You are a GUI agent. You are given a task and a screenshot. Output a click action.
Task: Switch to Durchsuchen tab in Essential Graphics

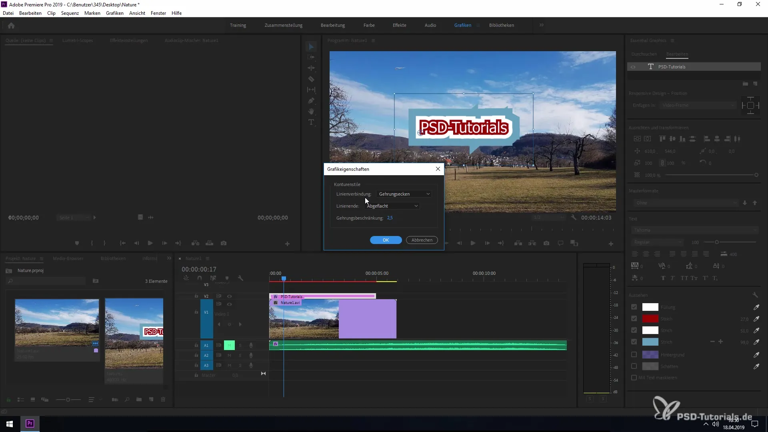(644, 54)
